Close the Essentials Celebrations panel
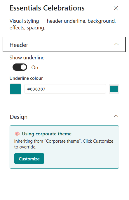Image resolution: width=129 pixels, height=200 pixels. (x=116, y=8)
